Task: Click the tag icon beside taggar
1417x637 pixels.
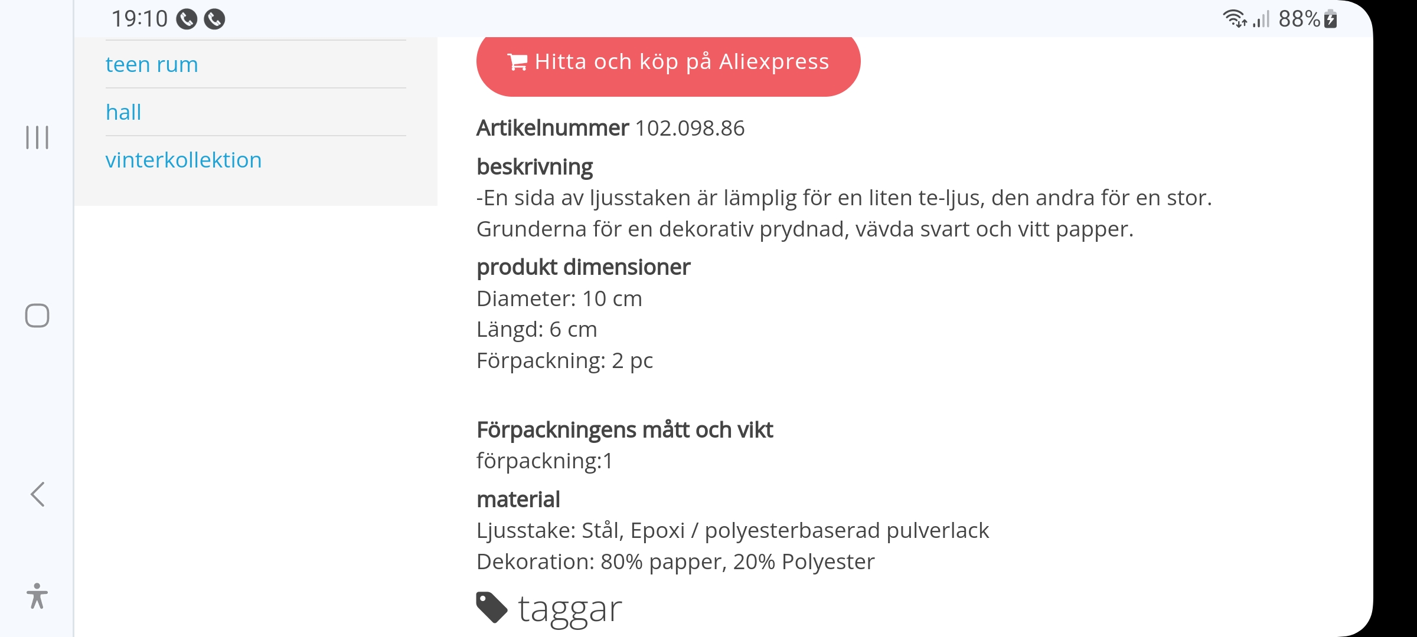Action: (x=491, y=608)
